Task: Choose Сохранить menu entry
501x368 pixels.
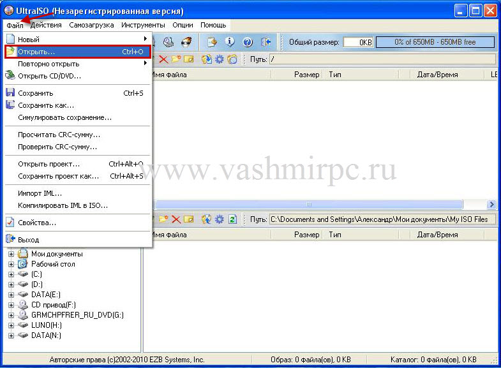Action: tap(78, 93)
